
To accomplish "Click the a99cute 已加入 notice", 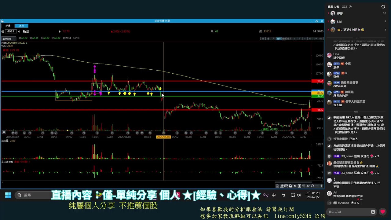I will point(346,203).
